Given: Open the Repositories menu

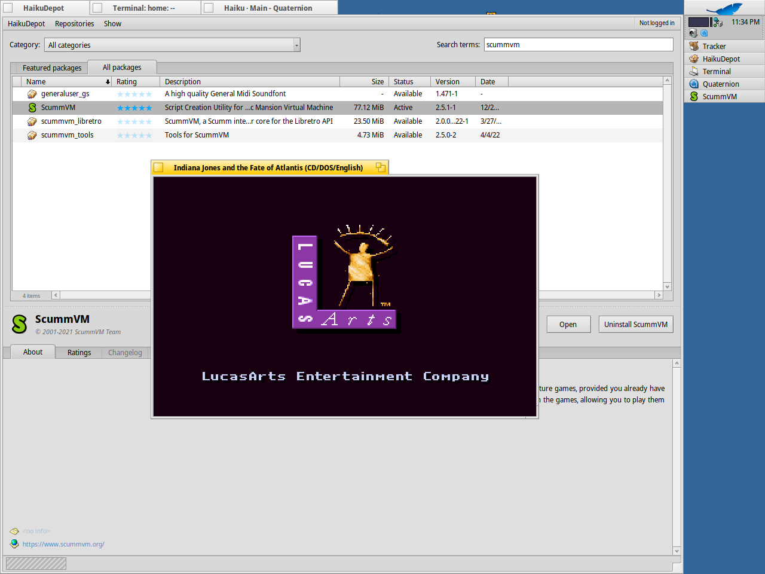Looking at the screenshot, I should pos(74,23).
